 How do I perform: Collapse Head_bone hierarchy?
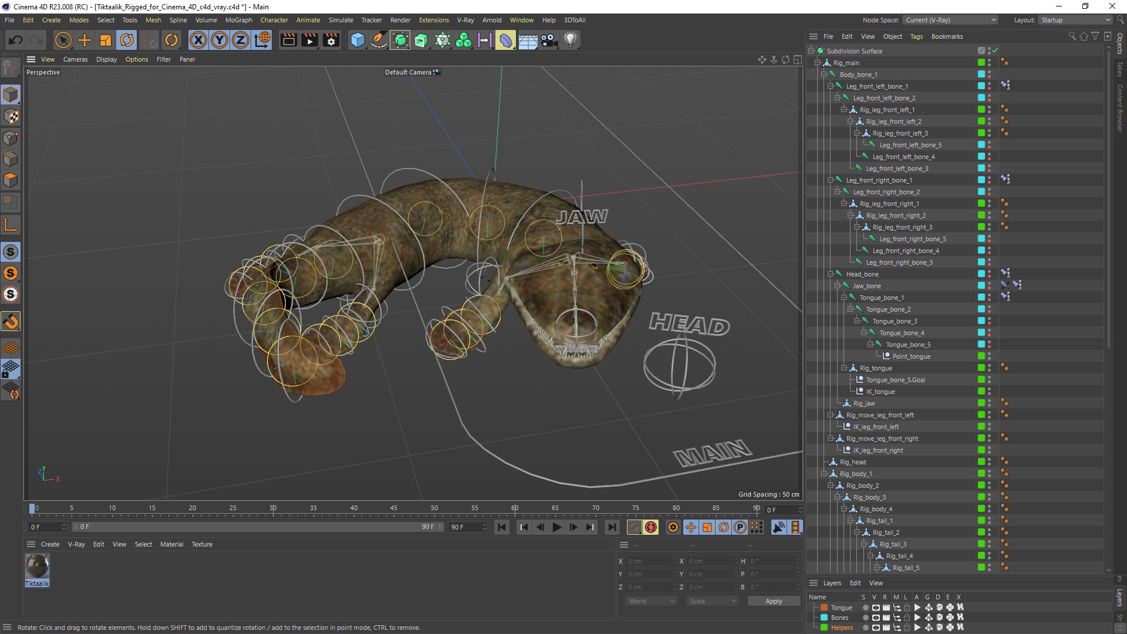coord(830,274)
